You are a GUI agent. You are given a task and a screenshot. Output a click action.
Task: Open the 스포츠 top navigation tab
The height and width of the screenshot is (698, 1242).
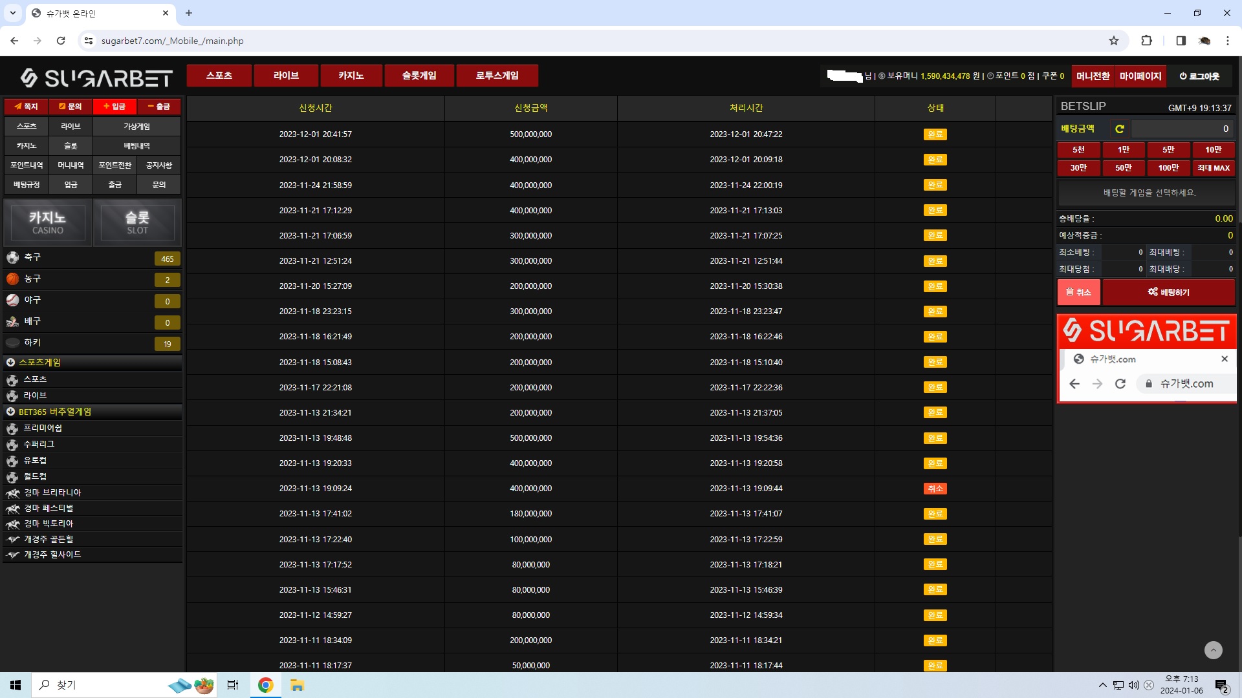tap(219, 76)
